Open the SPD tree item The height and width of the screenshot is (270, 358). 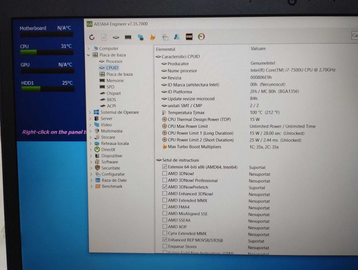tap(110, 87)
